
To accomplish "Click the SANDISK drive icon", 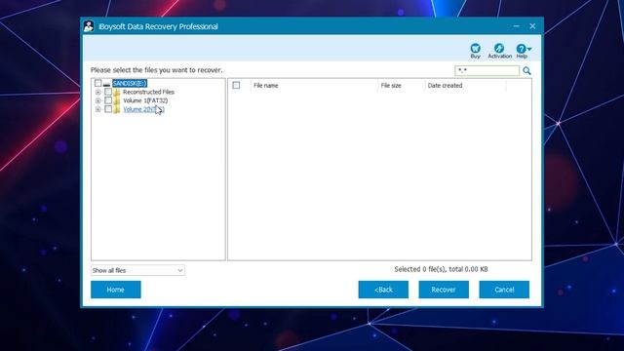I will [106, 84].
